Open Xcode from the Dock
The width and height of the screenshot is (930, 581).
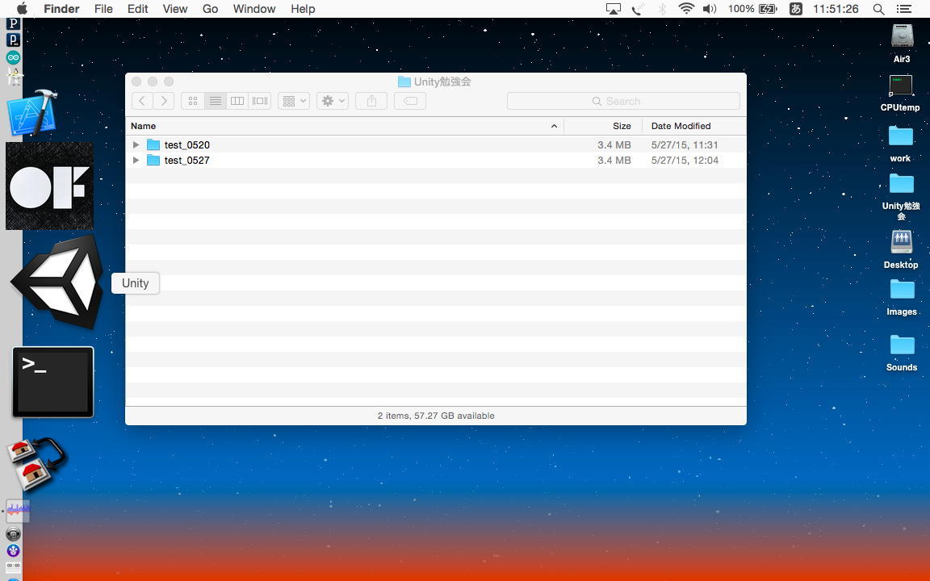tap(32, 113)
